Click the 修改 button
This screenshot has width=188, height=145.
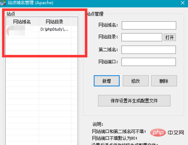(136, 81)
